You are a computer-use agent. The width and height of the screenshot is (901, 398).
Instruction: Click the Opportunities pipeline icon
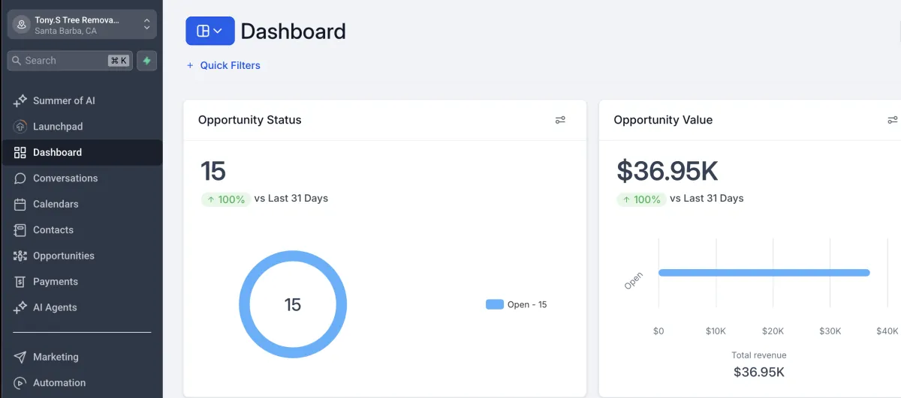coord(20,256)
